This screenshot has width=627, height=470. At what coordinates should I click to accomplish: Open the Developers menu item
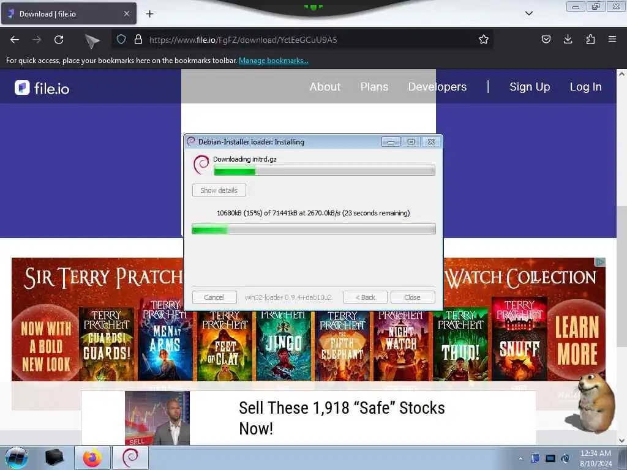coord(437,87)
